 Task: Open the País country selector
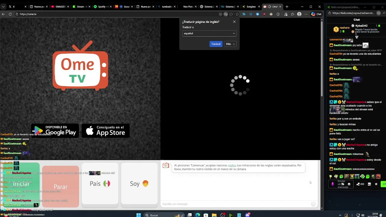[100, 184]
